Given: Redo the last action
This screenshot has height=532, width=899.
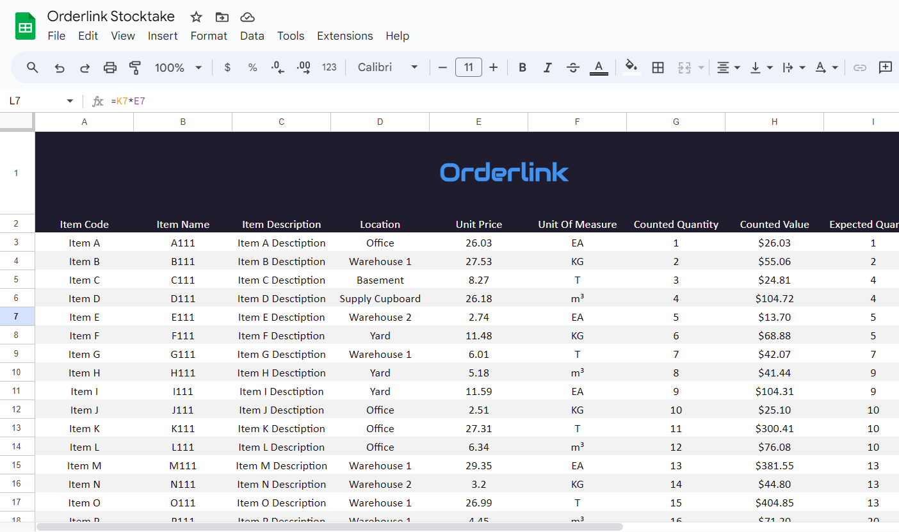Looking at the screenshot, I should [85, 67].
